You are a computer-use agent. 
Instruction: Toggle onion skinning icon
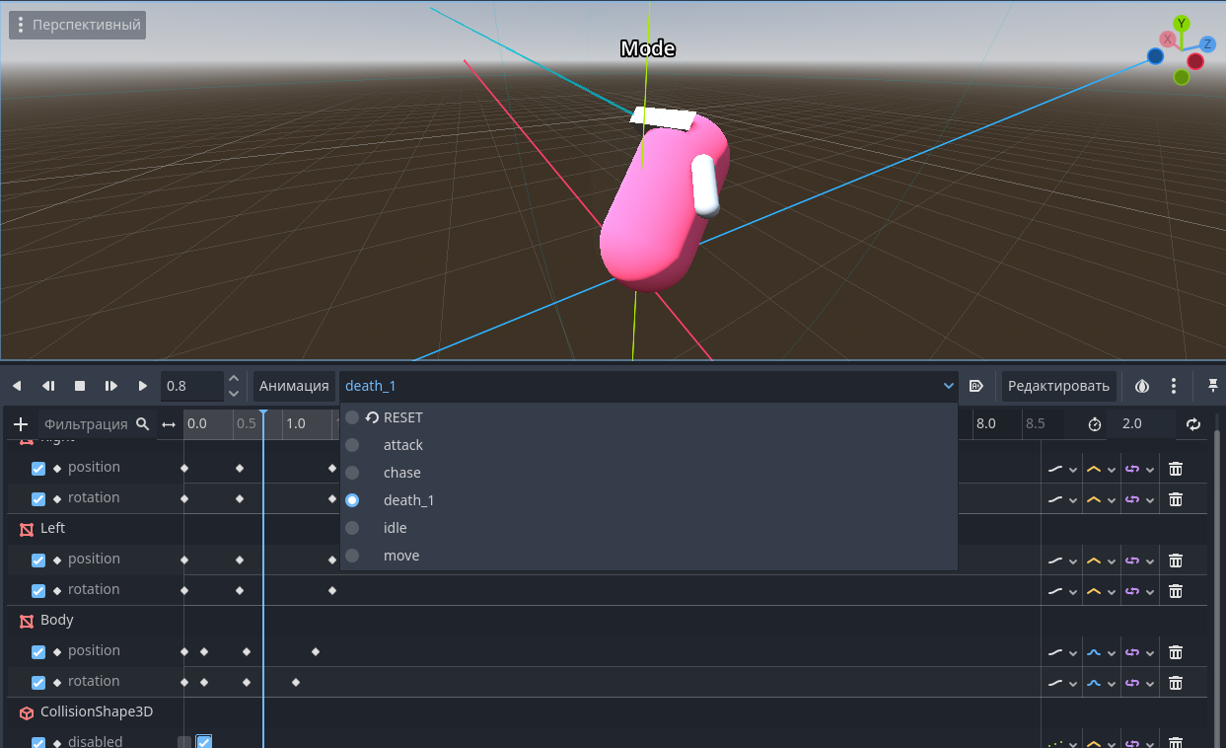pos(1142,386)
